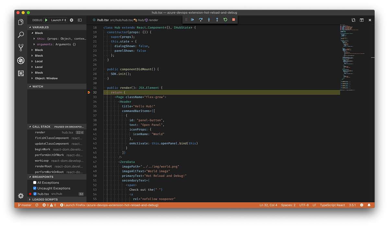389x227 pixels.
Task: Open the Explorer view
Action: pos(20,22)
